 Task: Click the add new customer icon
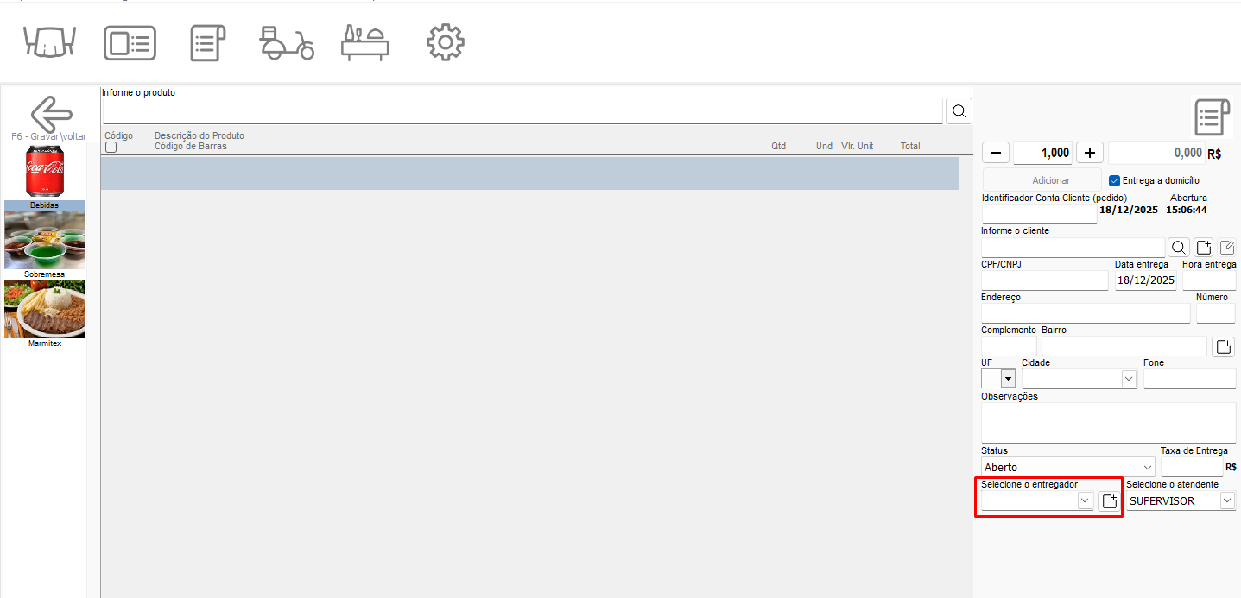point(1204,248)
